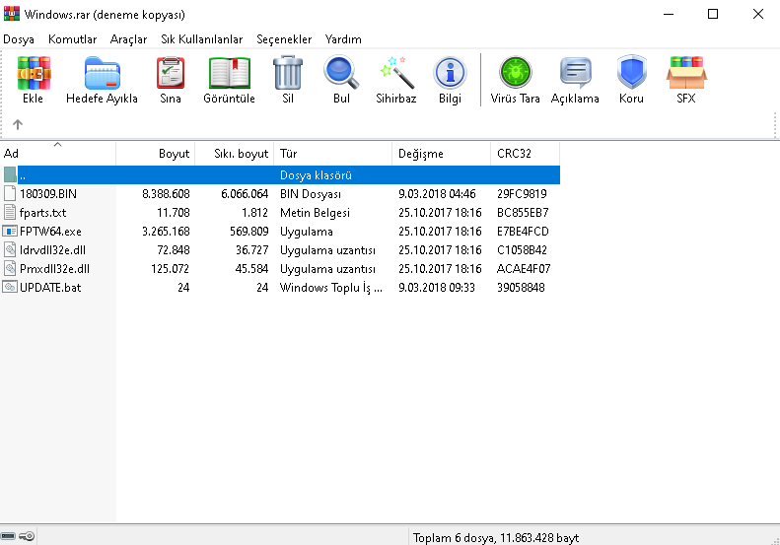
Task: Run the Sına test icon
Action: click(171, 73)
